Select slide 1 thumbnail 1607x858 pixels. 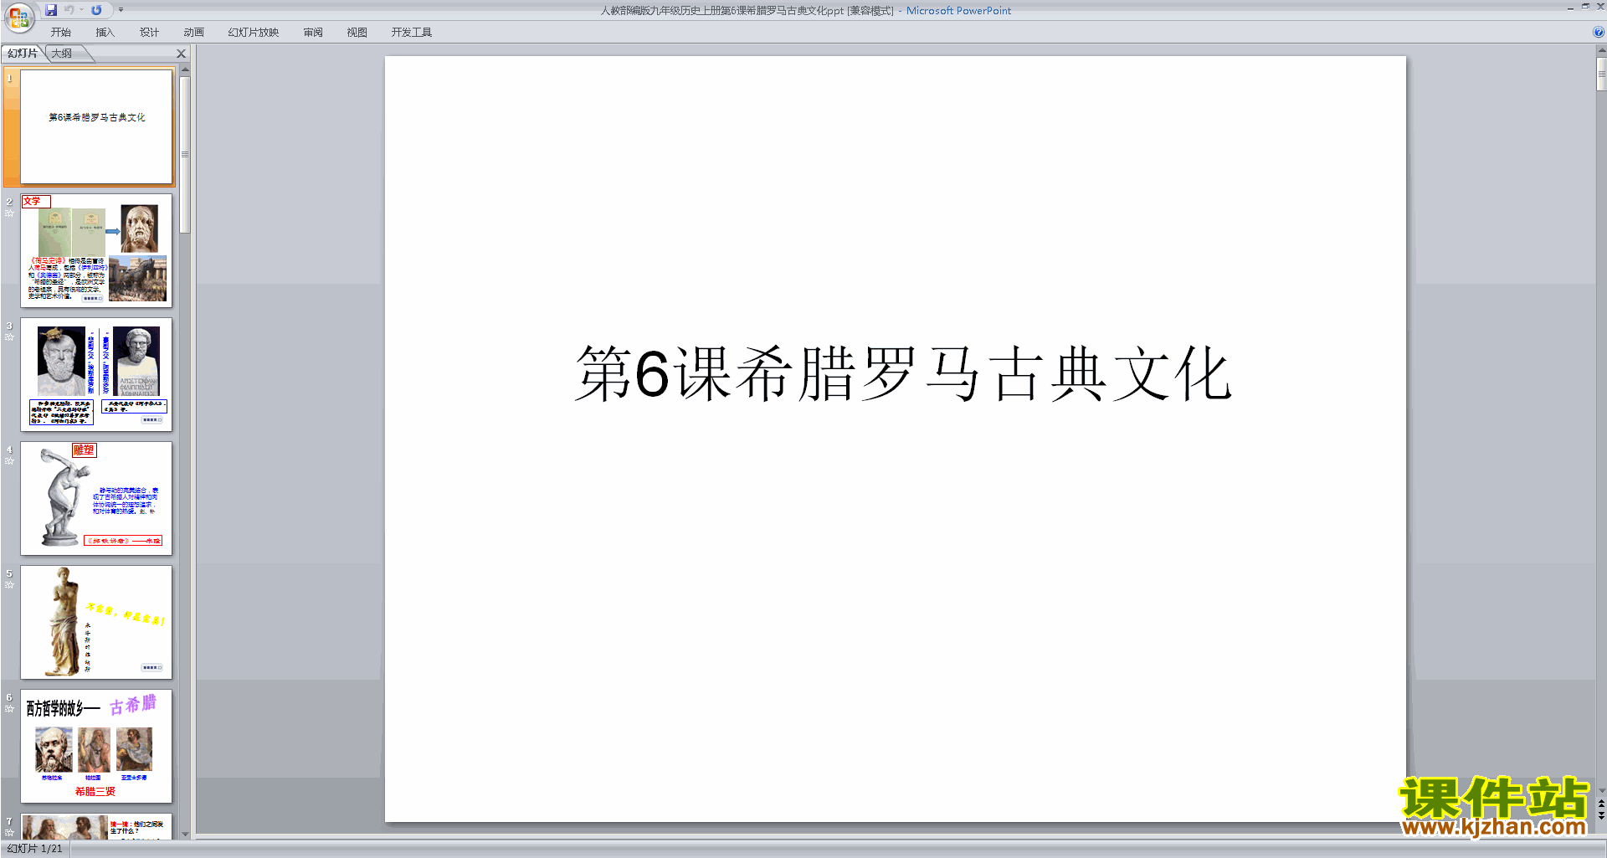pyautogui.click(x=96, y=126)
